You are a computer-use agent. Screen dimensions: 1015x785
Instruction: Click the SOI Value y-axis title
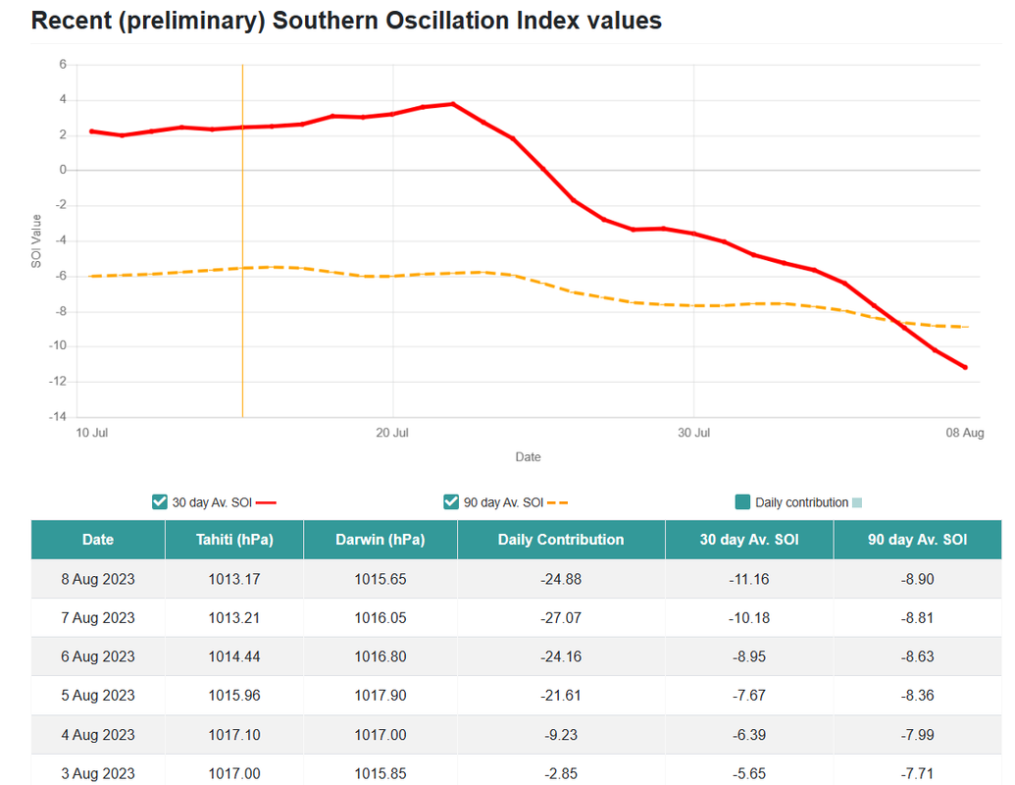point(36,241)
